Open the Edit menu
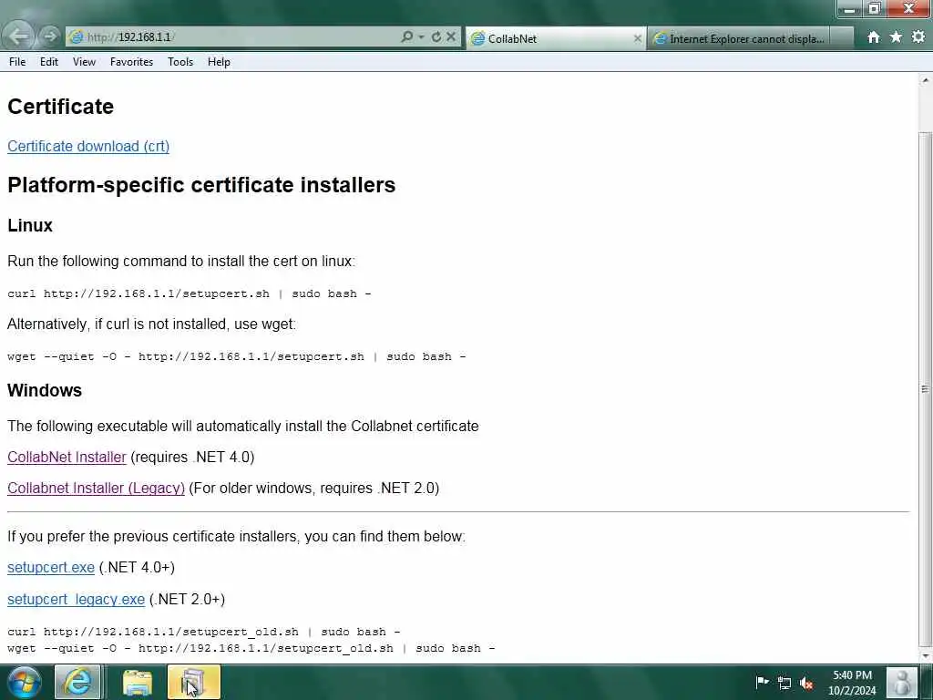 pos(49,62)
